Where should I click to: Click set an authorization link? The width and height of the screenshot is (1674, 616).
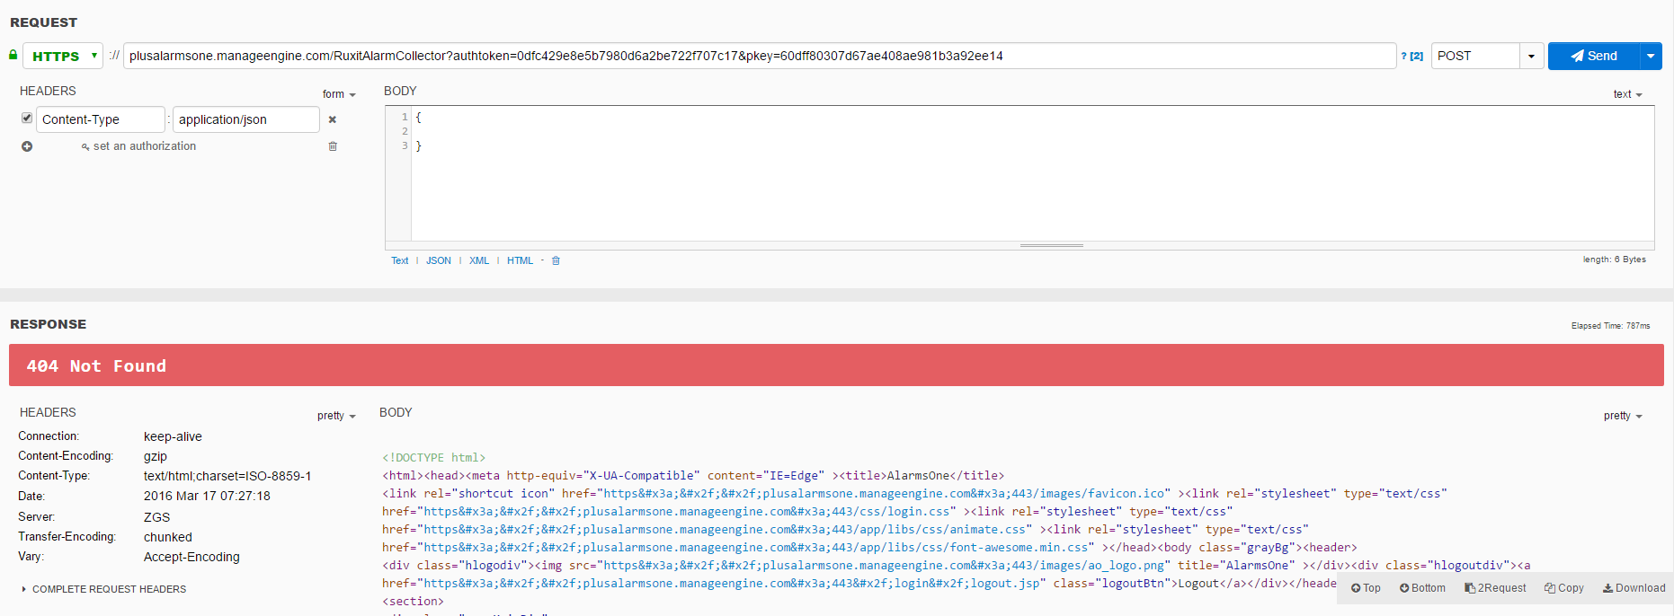[x=145, y=146]
